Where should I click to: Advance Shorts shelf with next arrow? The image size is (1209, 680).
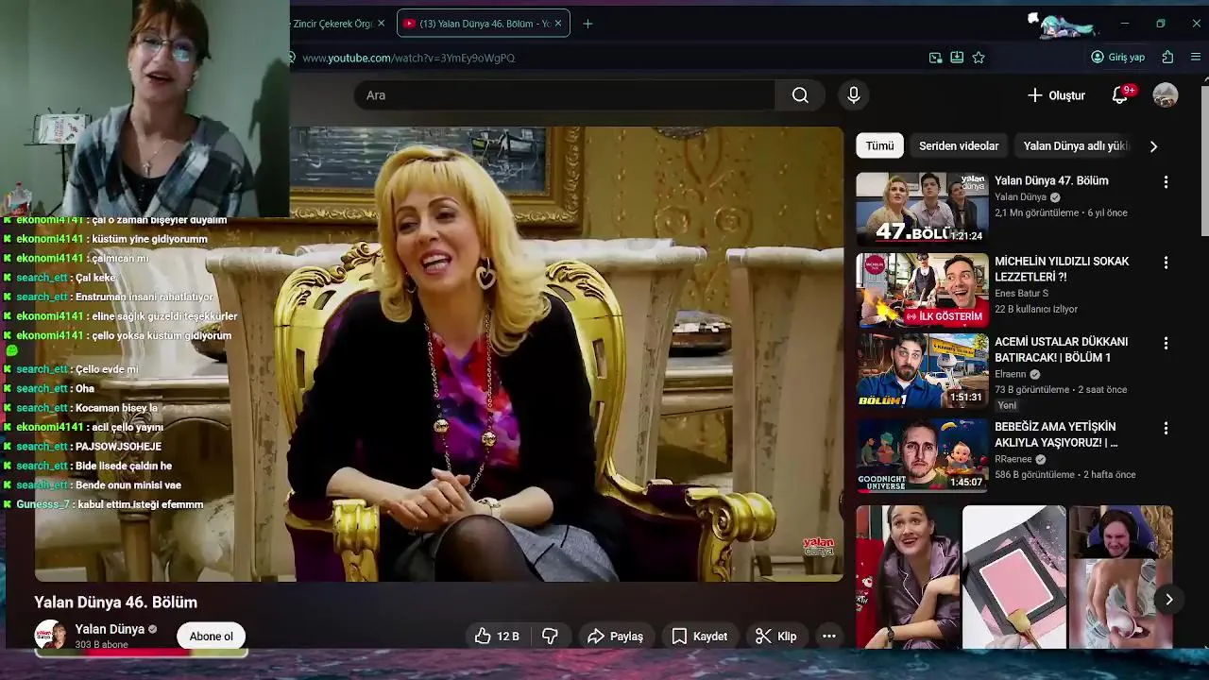tap(1168, 600)
